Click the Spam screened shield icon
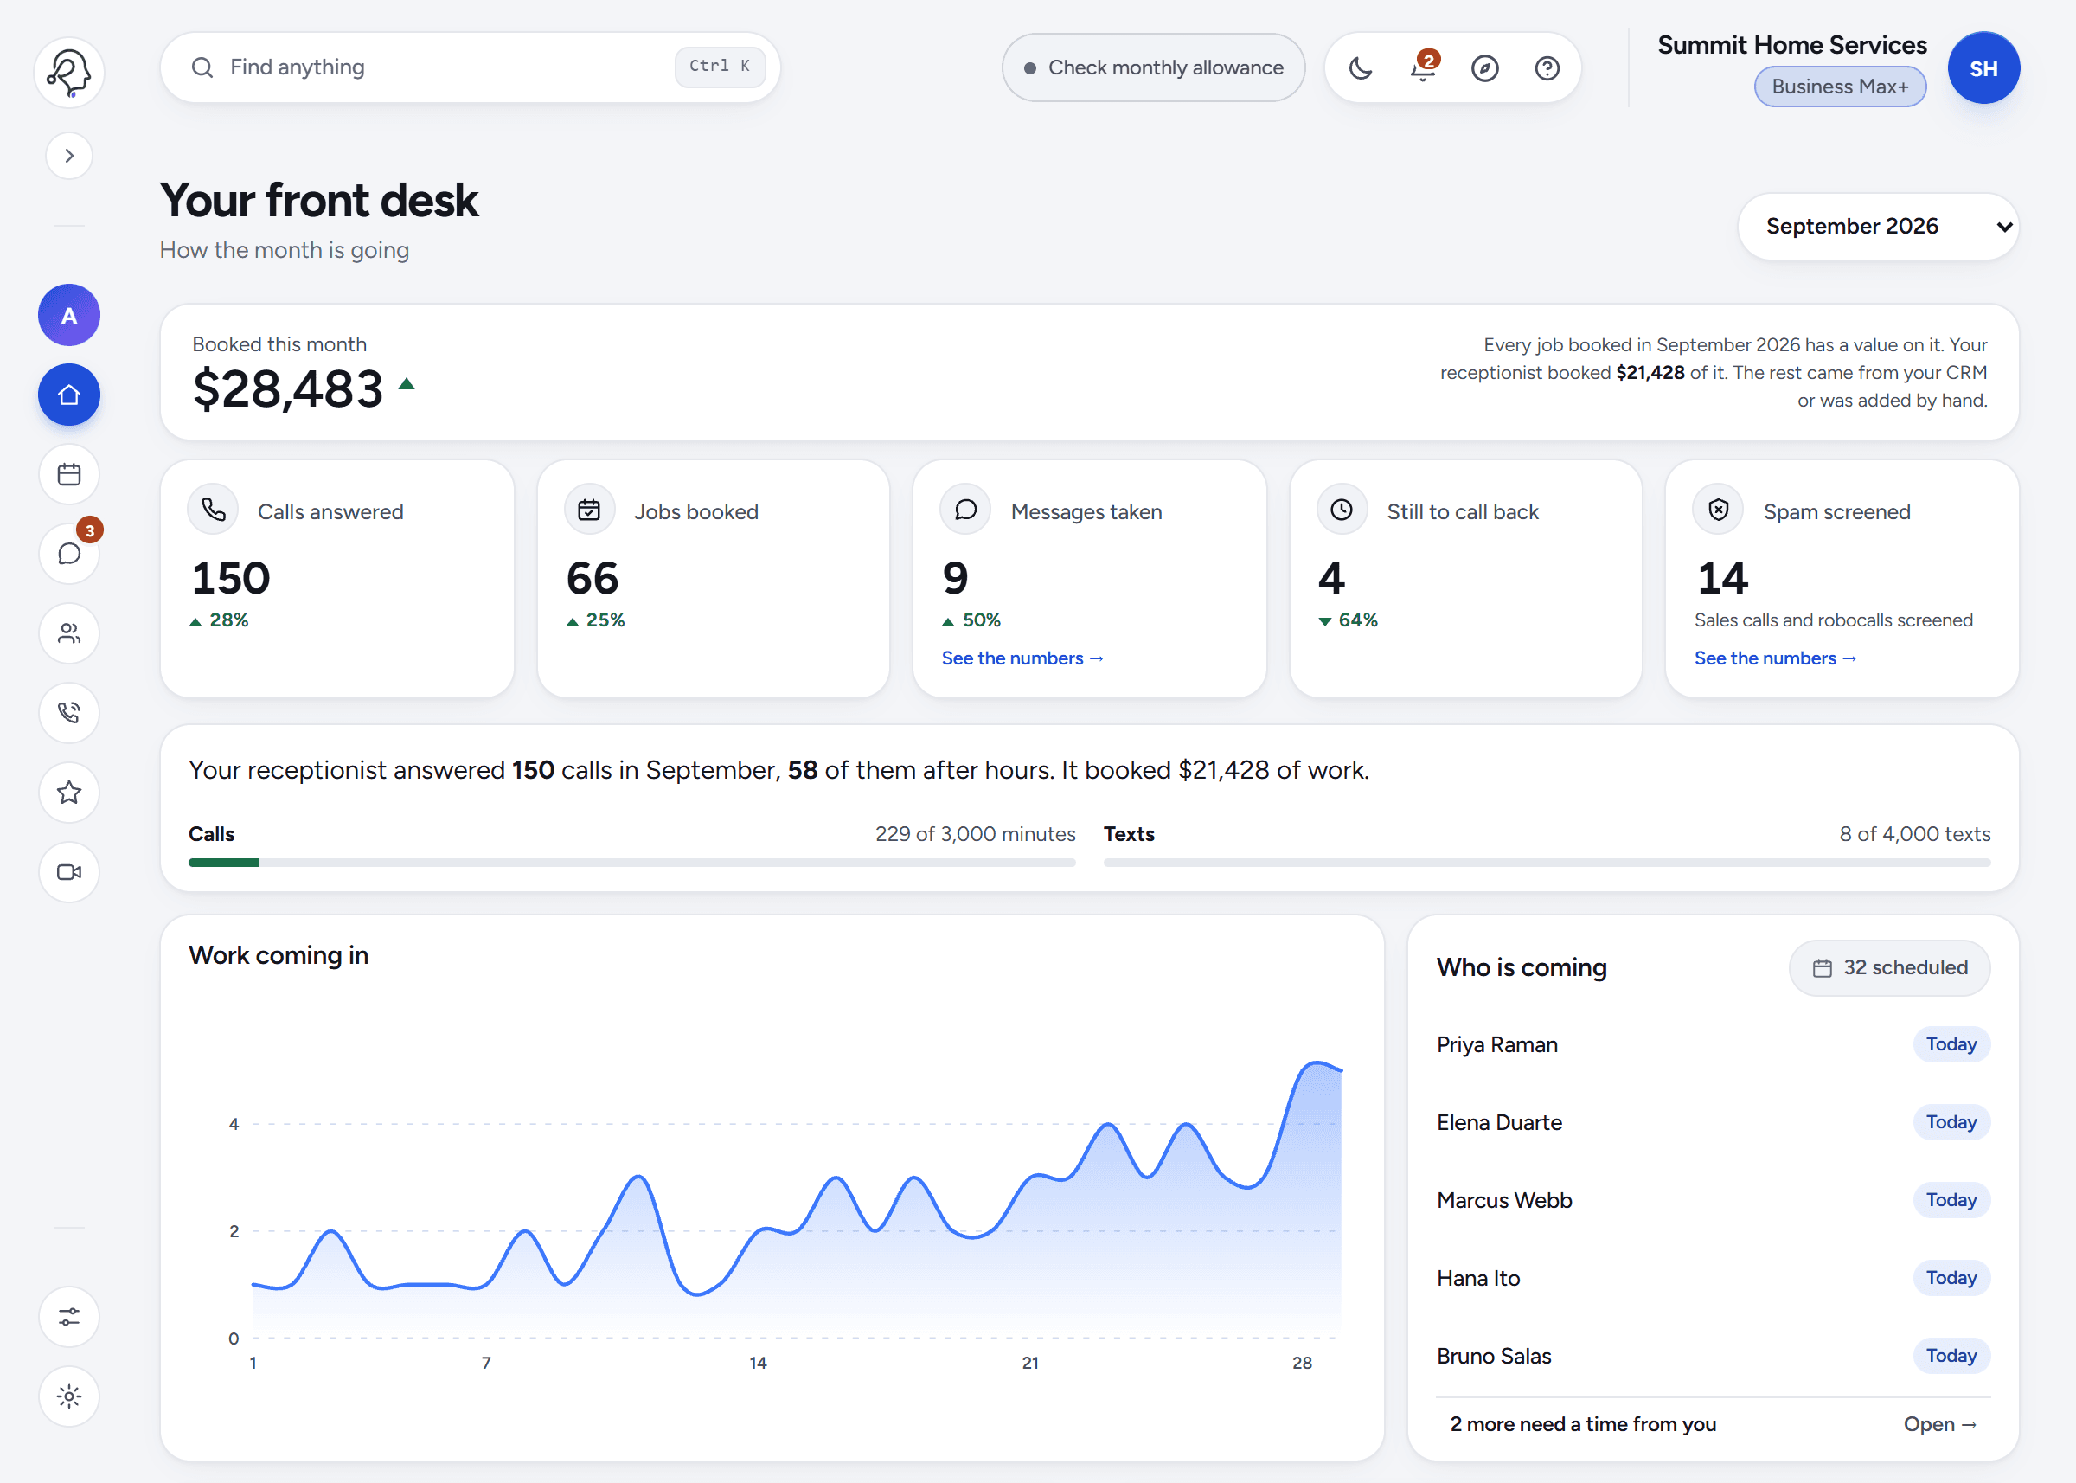The height and width of the screenshot is (1483, 2076). tap(1718, 510)
